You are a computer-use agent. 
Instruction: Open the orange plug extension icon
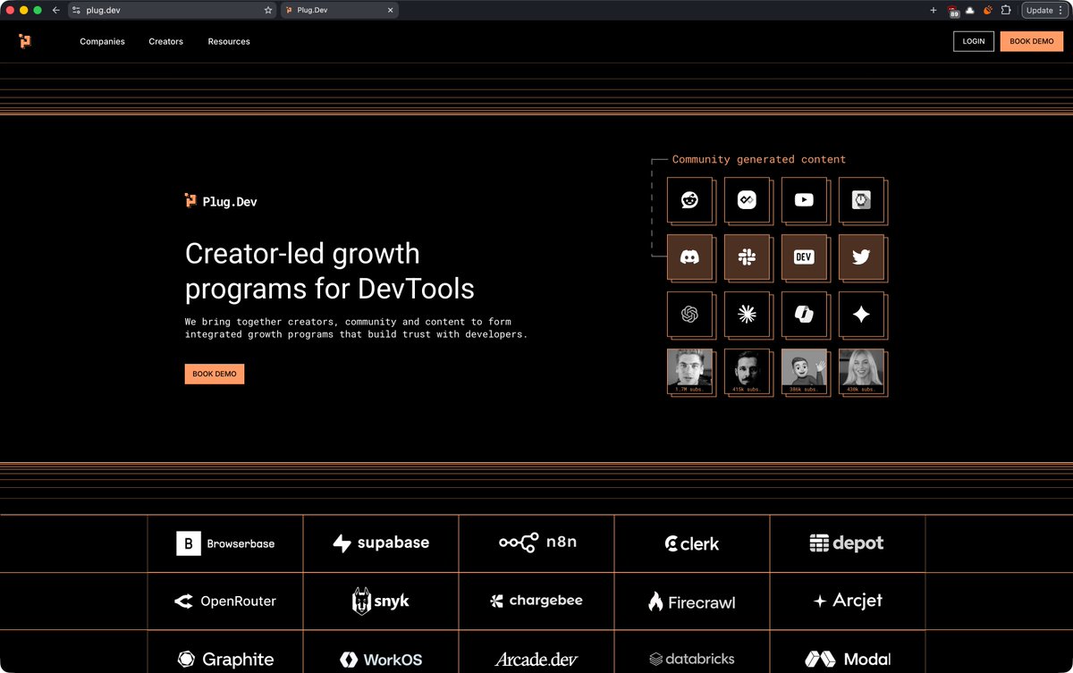[988, 10]
